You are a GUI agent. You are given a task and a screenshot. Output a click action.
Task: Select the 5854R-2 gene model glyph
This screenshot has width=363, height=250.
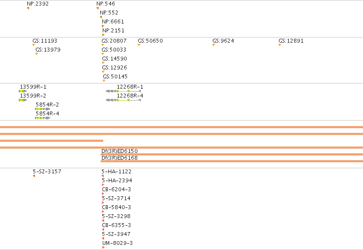[x=43, y=109]
